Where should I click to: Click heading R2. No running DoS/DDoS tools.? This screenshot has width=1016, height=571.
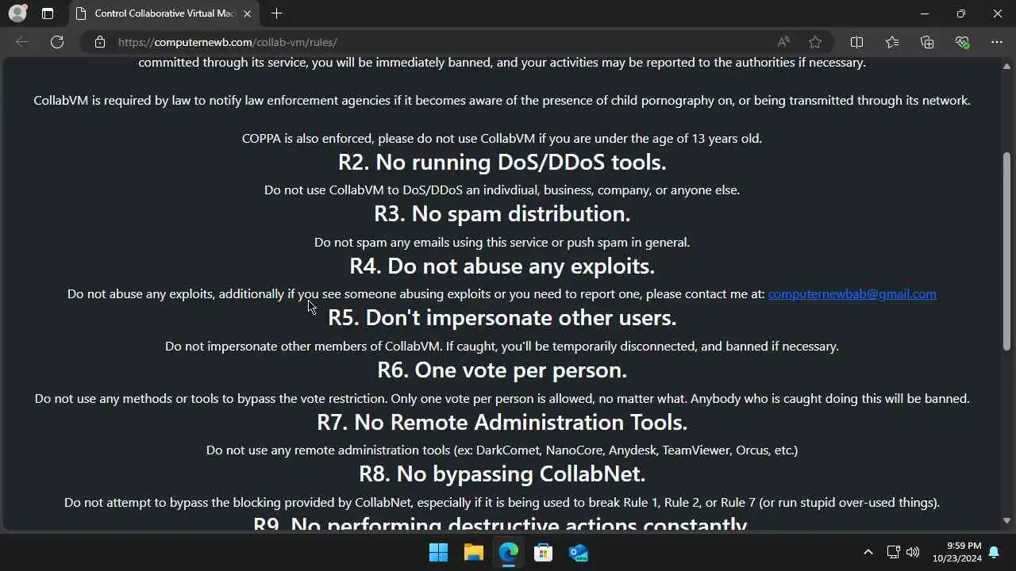[x=502, y=163]
